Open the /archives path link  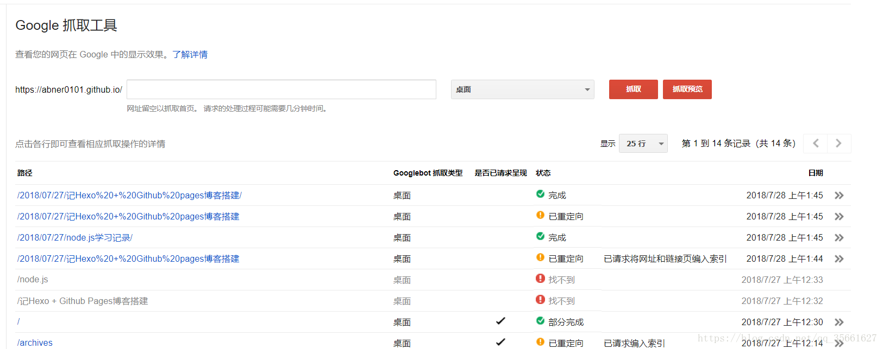pyautogui.click(x=35, y=343)
